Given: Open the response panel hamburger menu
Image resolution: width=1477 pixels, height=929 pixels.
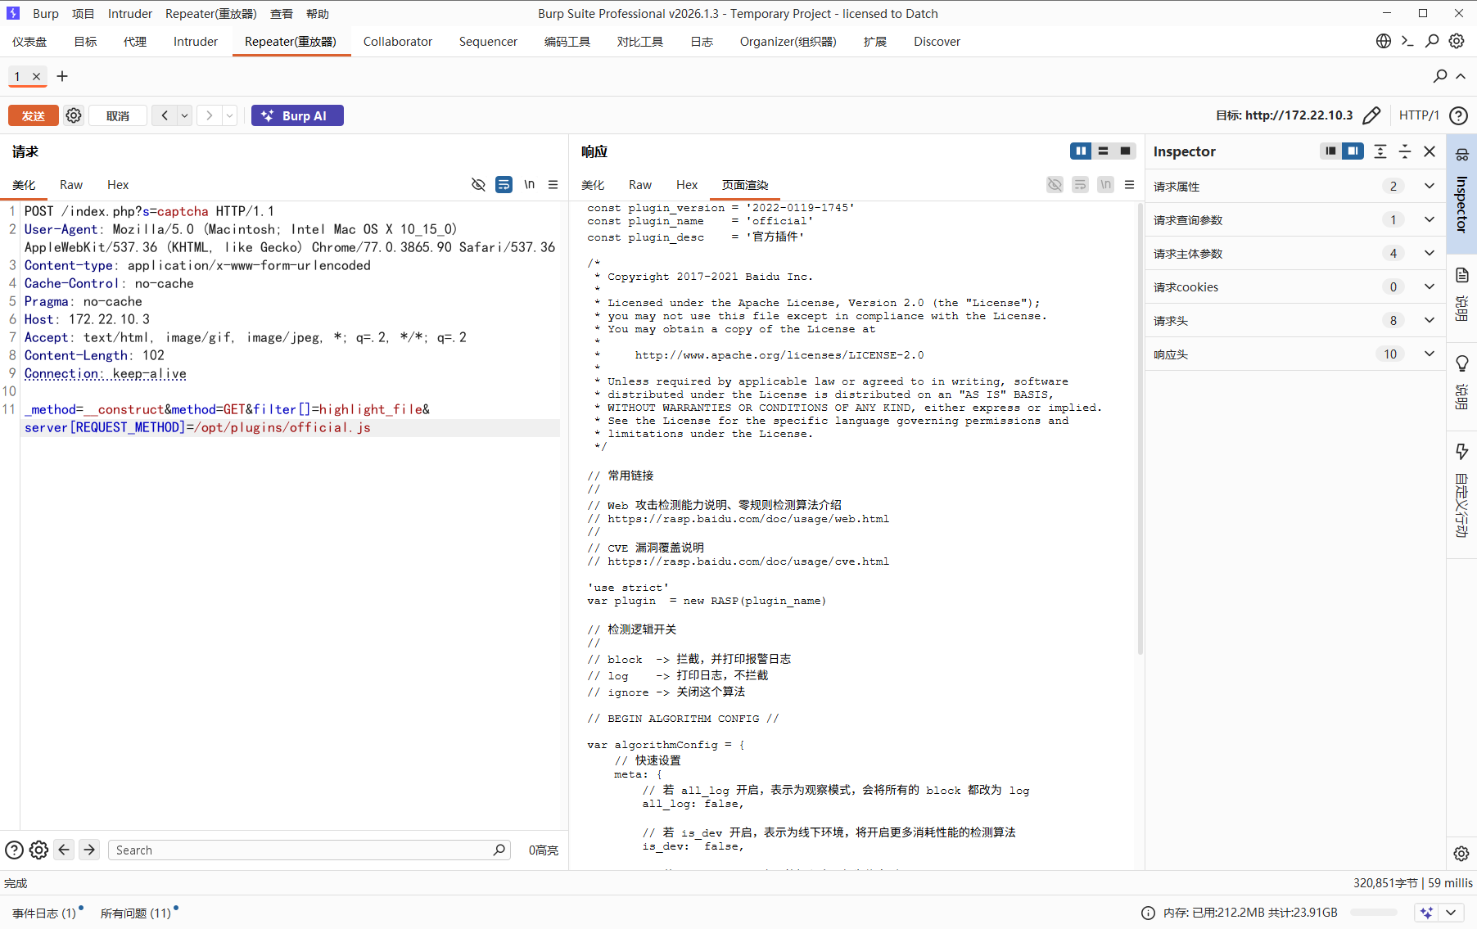Looking at the screenshot, I should pyautogui.click(x=1130, y=185).
